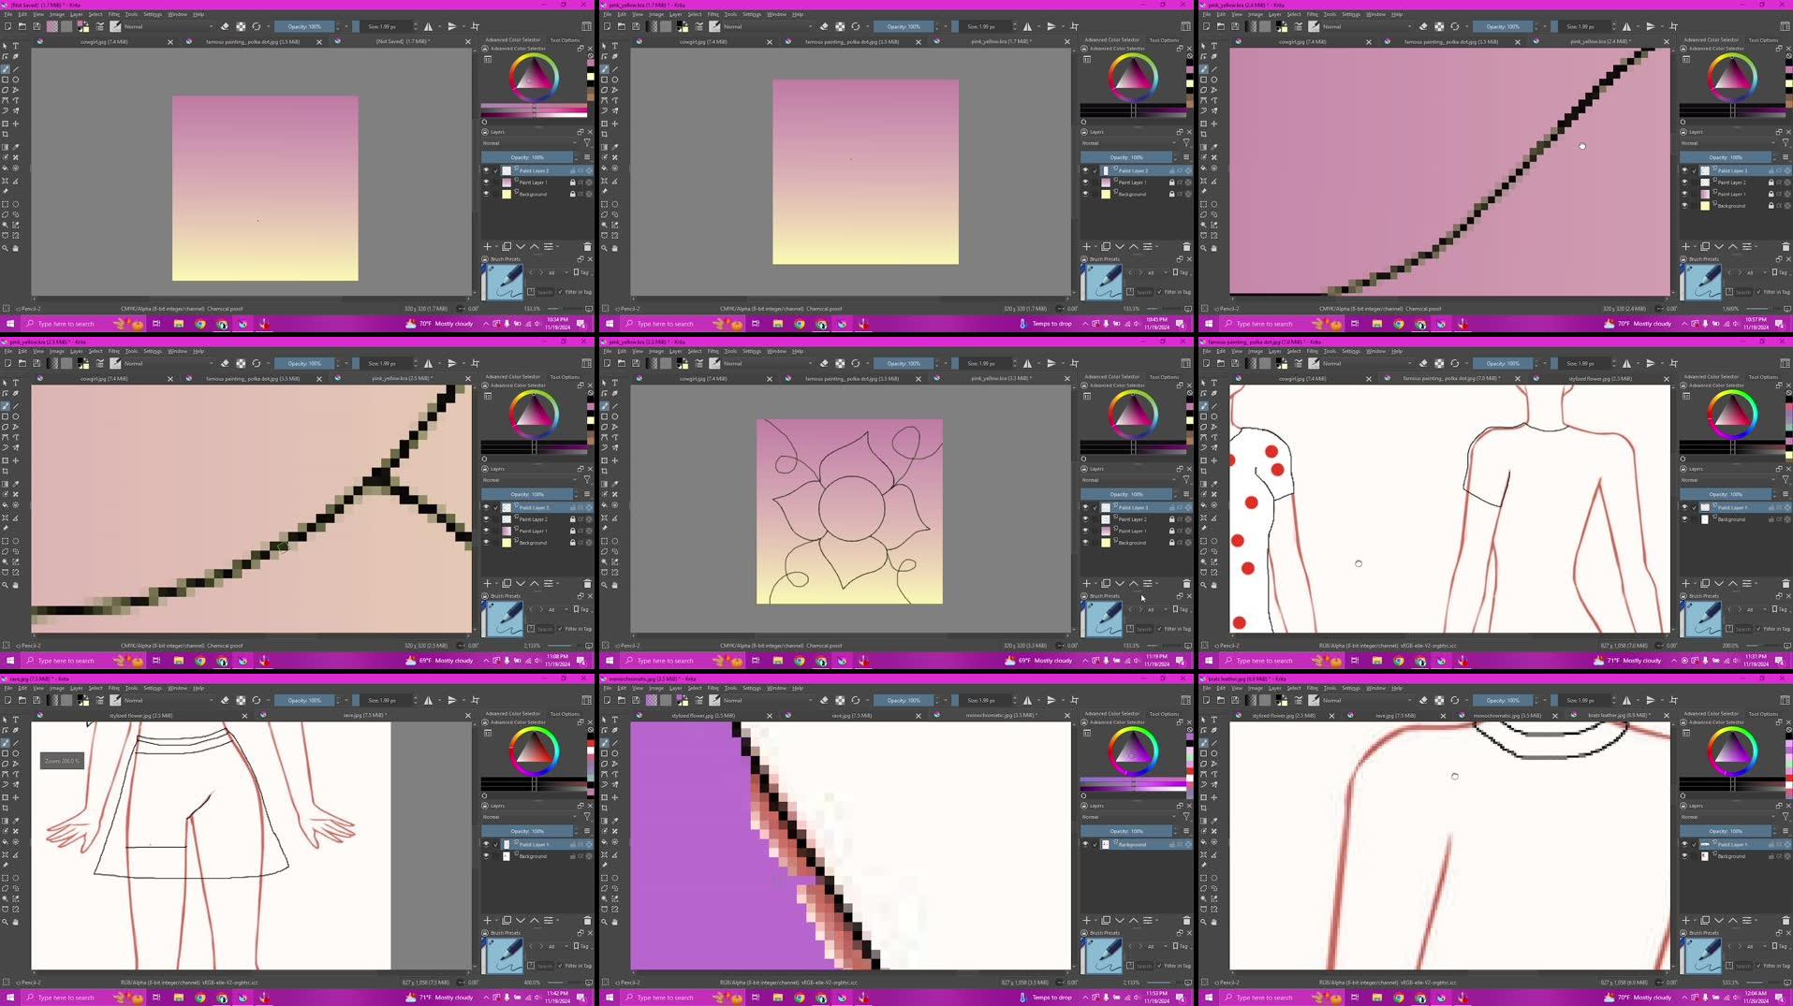Open the File menu in the (Not Saved) window
This screenshot has width=1793, height=1006.
(7, 14)
